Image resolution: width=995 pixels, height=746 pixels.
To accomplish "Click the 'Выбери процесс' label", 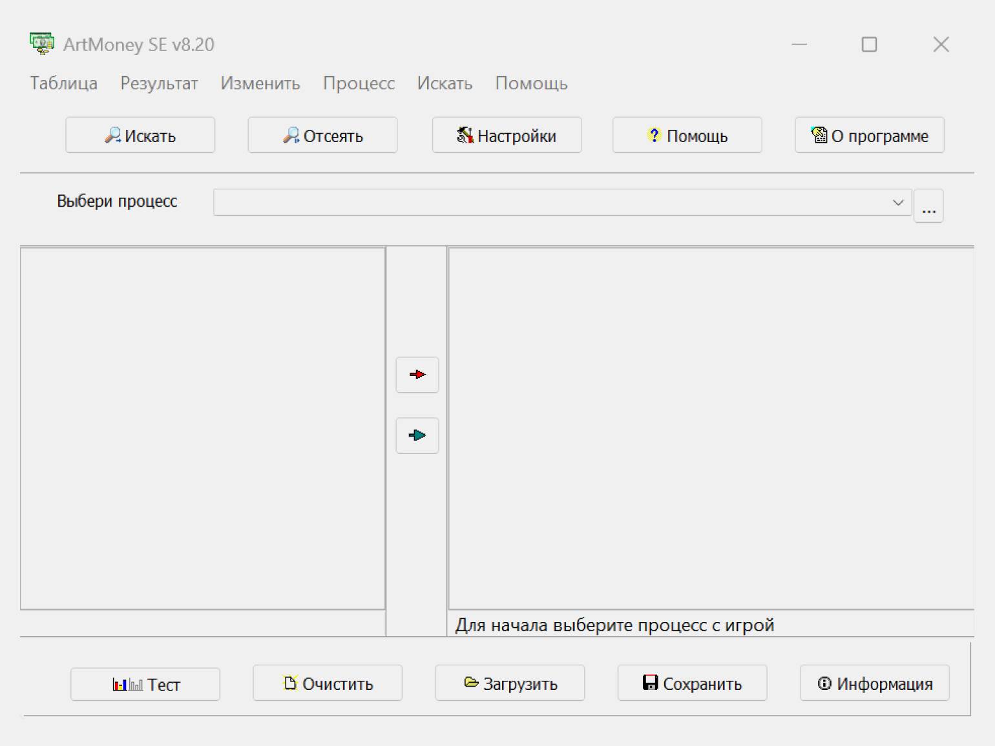I will point(117,201).
